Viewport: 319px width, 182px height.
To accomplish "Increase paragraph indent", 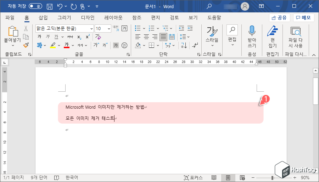I will (x=190, y=28).
